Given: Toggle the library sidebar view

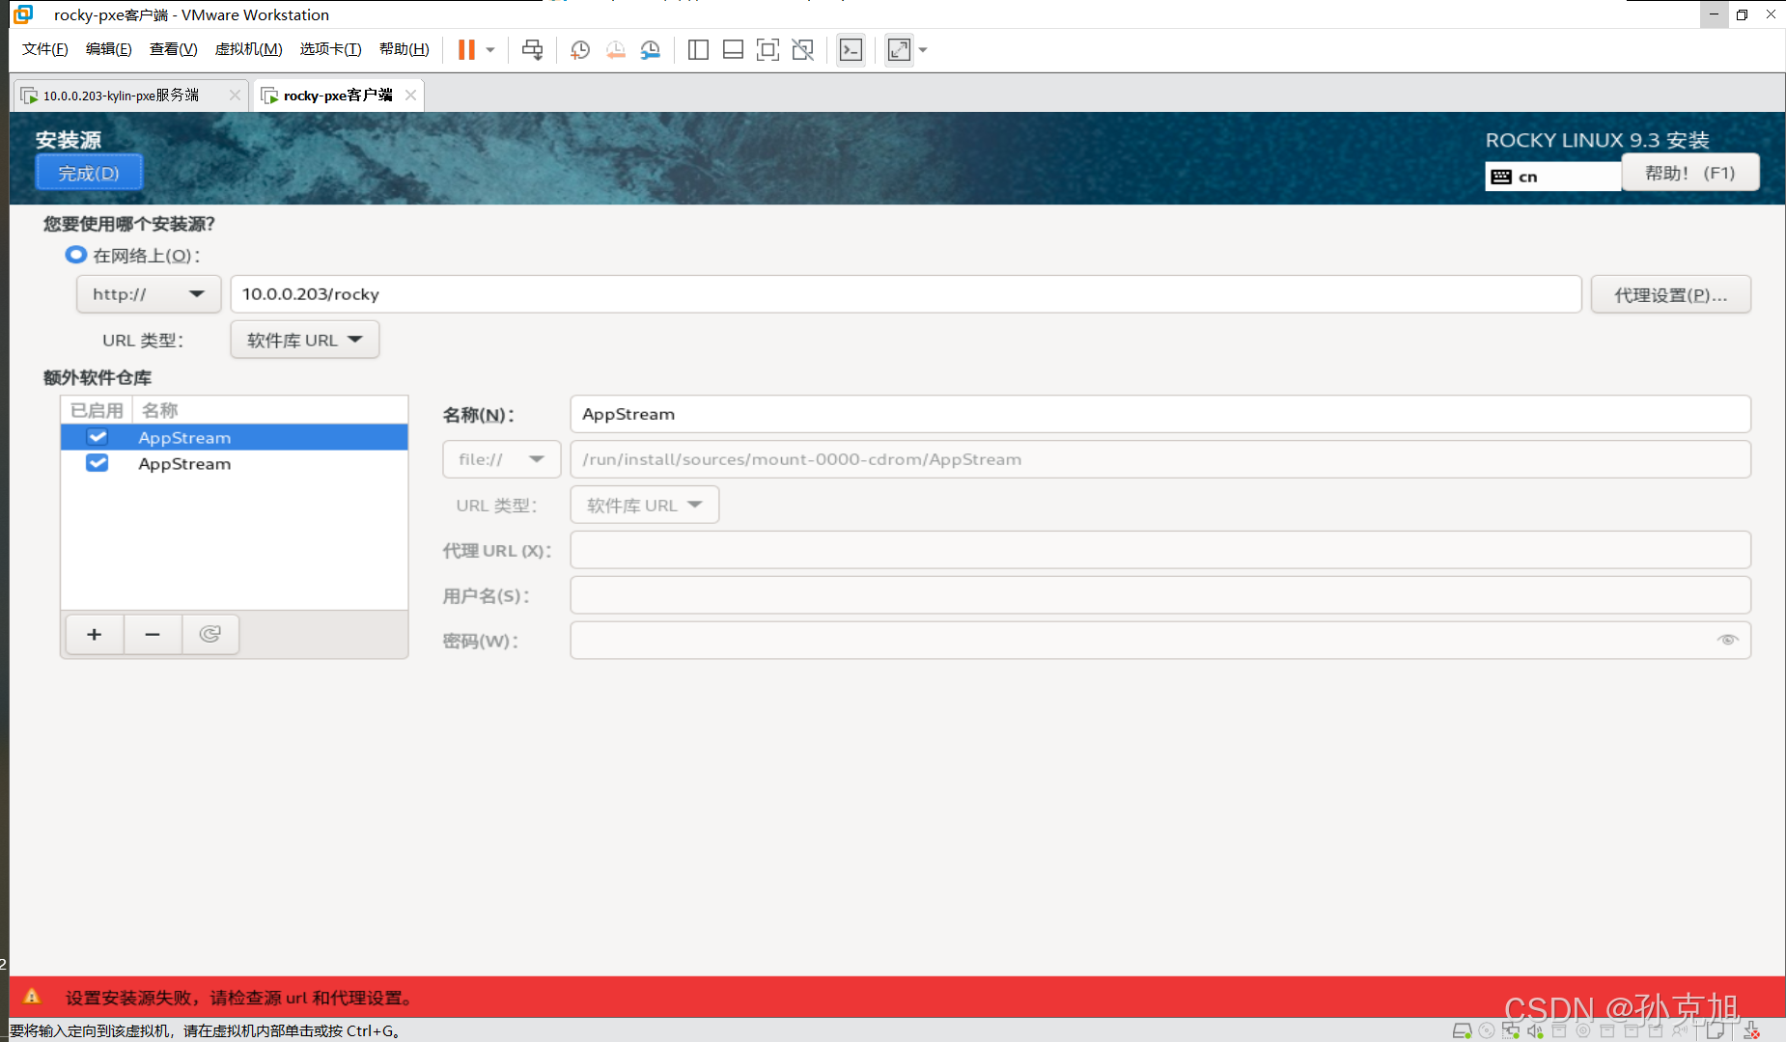Looking at the screenshot, I should (698, 50).
